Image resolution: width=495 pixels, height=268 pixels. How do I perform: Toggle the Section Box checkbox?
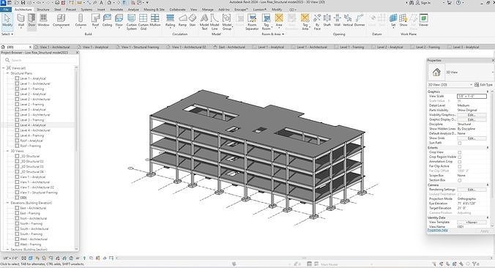460,180
